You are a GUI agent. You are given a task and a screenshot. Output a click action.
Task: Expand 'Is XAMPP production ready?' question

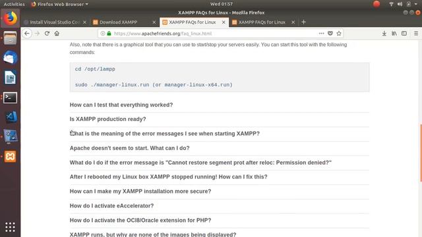pyautogui.click(x=107, y=119)
